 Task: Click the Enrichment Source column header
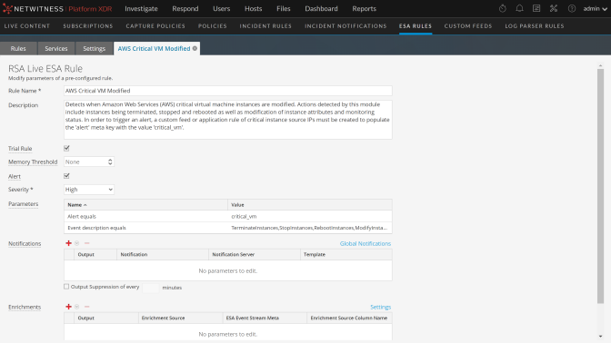tap(180, 318)
